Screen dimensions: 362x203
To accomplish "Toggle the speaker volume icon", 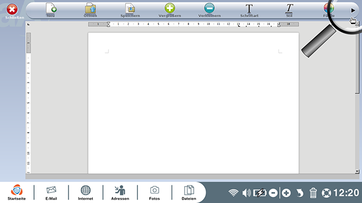I will [x=246, y=193].
